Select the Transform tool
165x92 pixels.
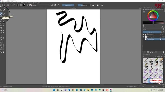(x=1, y=26)
